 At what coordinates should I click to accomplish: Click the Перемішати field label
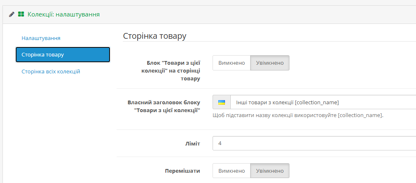[182, 171]
